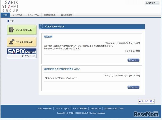Switch to the 成績結果速報 tab

(50, 15)
